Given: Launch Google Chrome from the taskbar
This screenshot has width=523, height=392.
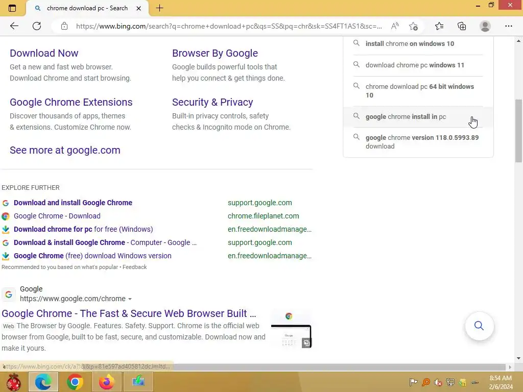Looking at the screenshot, I should coord(75,382).
